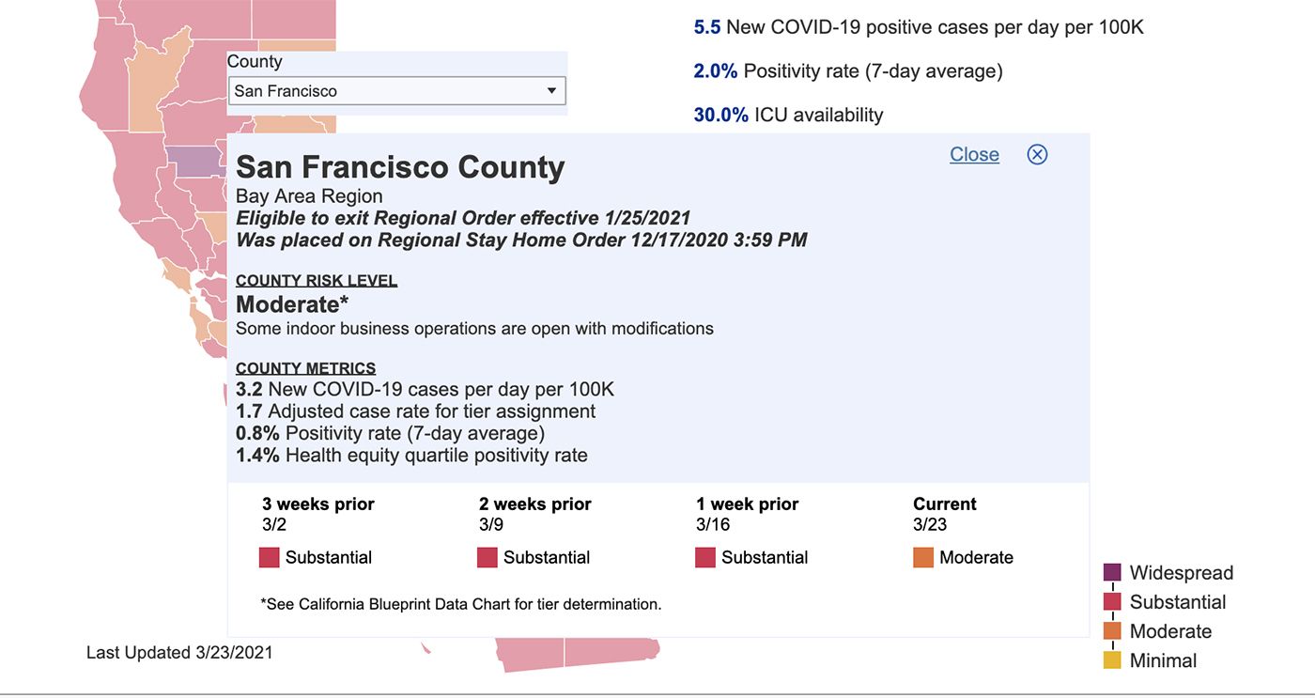Click the Widespread purple legend swatch
Viewport: 1315px width, 698px height.
1112,572
